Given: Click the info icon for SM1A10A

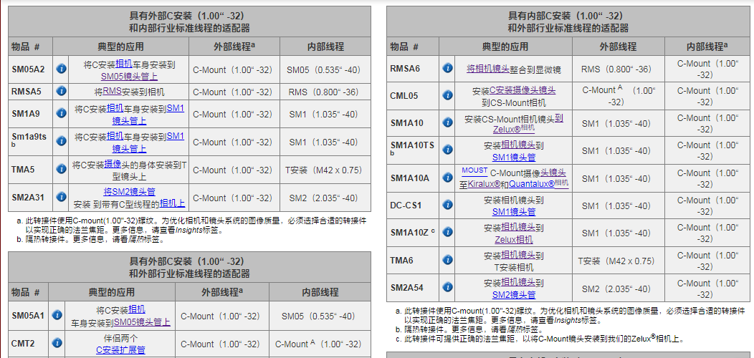Looking at the screenshot, I should 447,178.
